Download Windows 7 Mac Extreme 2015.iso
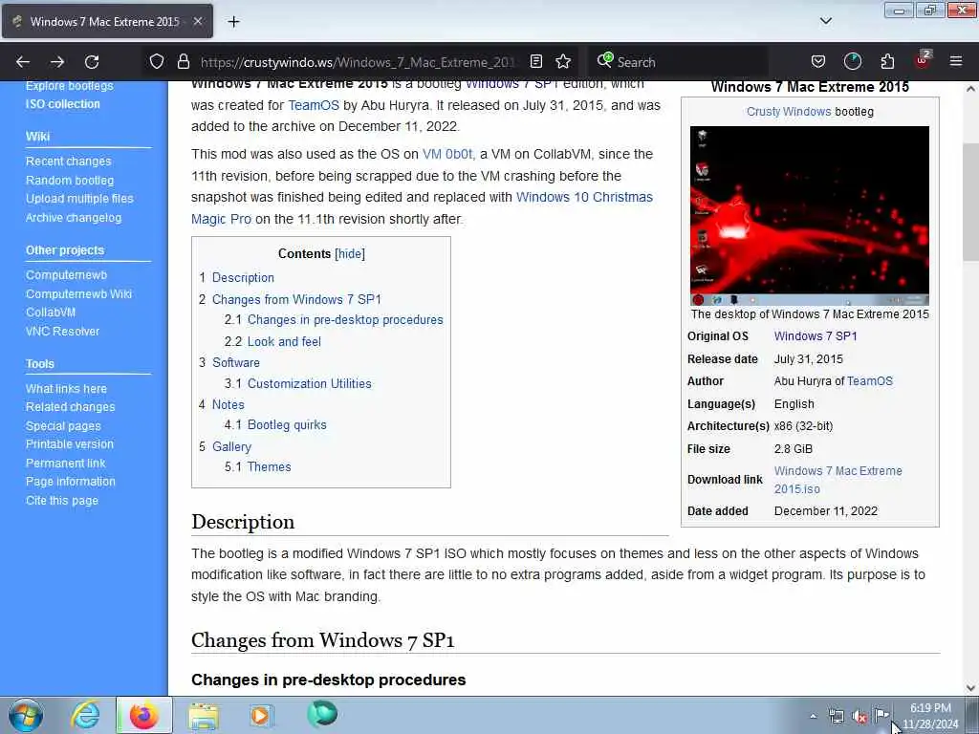Screen dimensions: 979x734 [x=838, y=480]
